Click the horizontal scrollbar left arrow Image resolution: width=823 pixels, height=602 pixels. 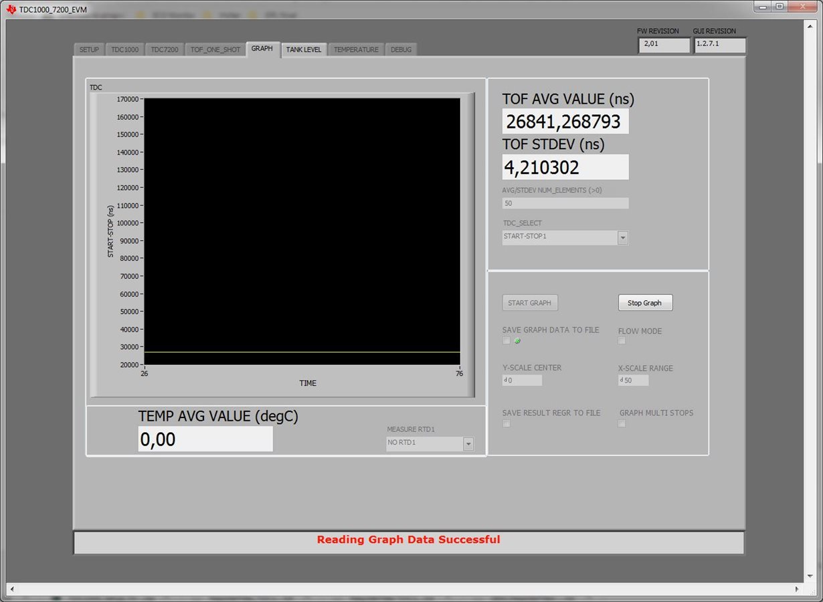pos(11,589)
